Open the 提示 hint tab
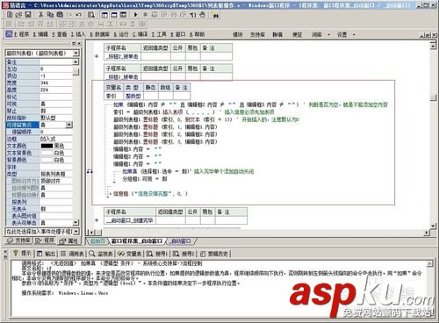The image size is (439, 323). [23, 253]
